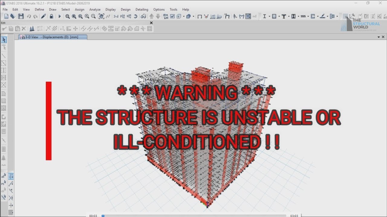Image resolution: width=387 pixels, height=217 pixels.
Task: Open steel connection design dropdown arrow
Action: 337,16
